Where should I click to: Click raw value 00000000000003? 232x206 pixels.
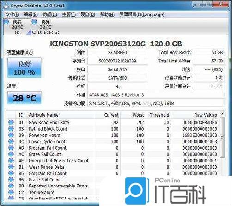pyautogui.click(x=200, y=141)
